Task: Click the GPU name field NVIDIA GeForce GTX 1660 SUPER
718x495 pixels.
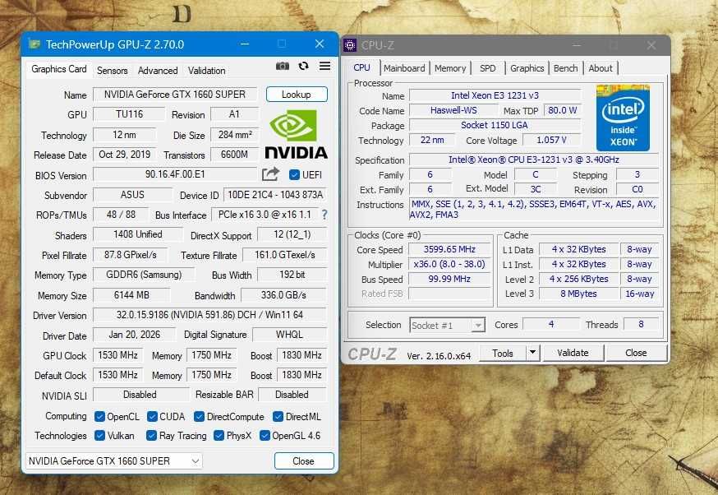Action: click(x=175, y=95)
